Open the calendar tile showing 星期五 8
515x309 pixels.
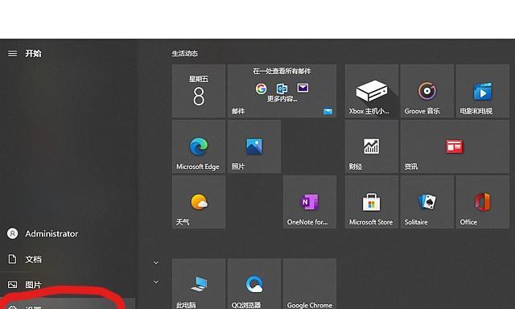(x=199, y=91)
